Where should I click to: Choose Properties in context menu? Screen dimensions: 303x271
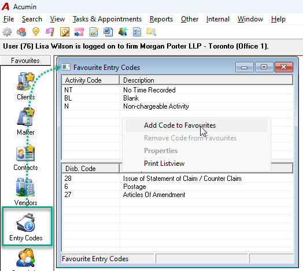(197, 151)
